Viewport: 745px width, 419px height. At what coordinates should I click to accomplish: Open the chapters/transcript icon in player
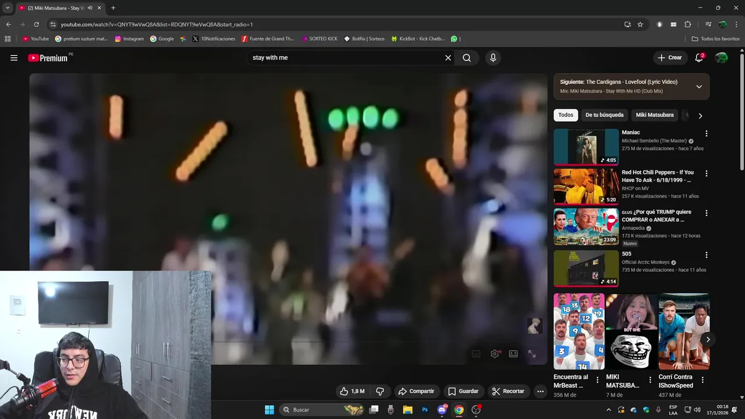click(x=476, y=354)
